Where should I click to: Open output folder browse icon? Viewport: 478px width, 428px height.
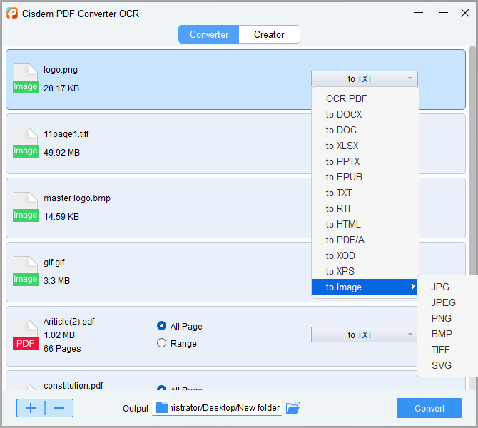(293, 408)
